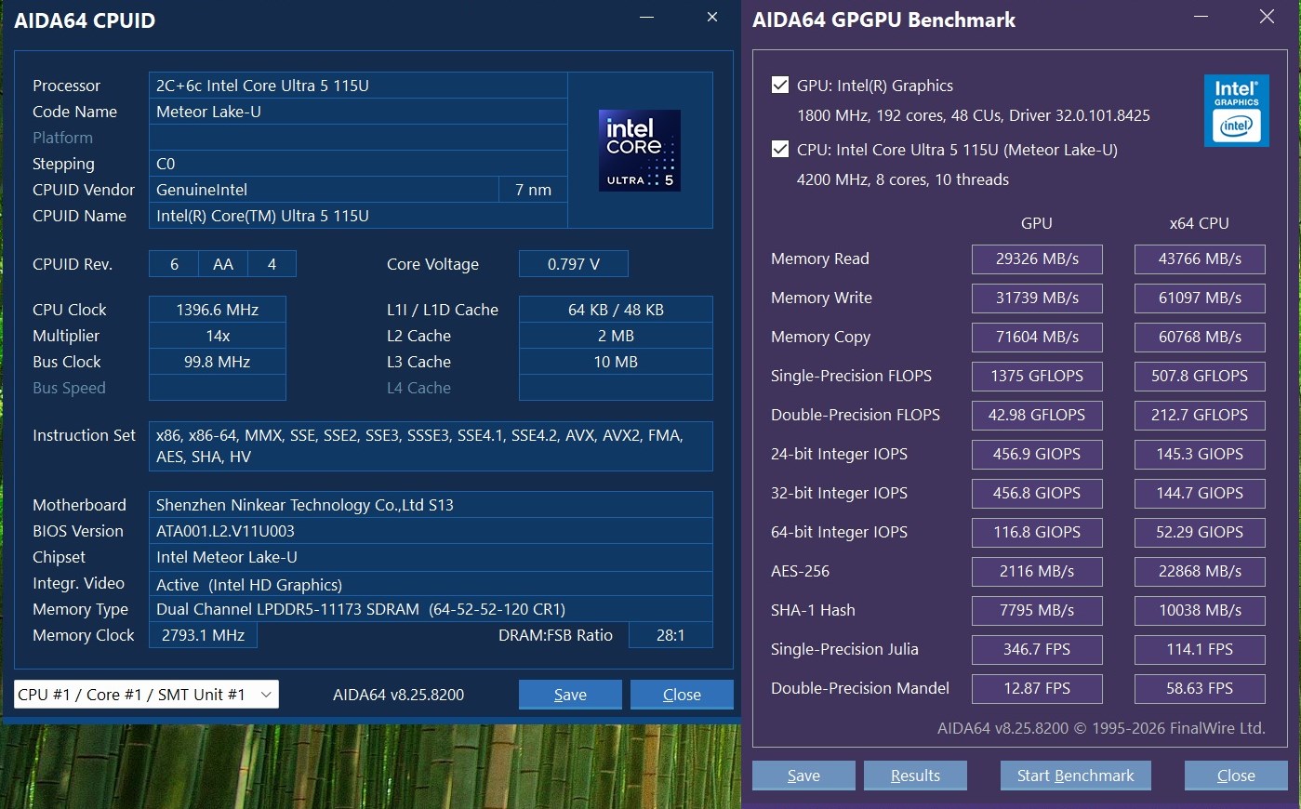
Task: Uncheck the GPU Intel(R) Graphics checkbox
Action: (780, 86)
